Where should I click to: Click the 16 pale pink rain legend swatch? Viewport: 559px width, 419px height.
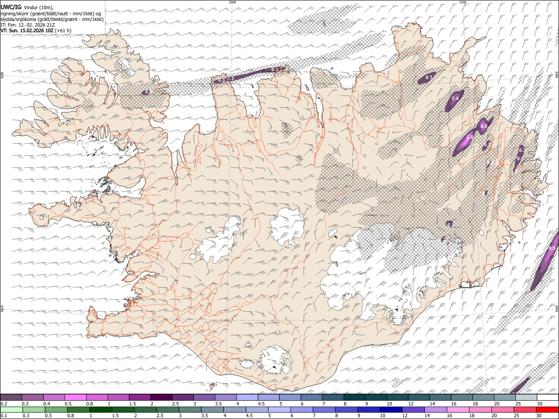click(x=458, y=410)
